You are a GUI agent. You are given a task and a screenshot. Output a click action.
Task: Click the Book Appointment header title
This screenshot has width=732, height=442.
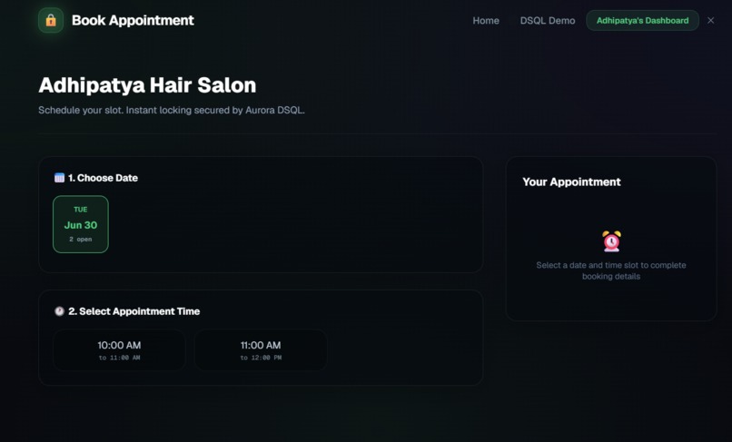pos(133,20)
